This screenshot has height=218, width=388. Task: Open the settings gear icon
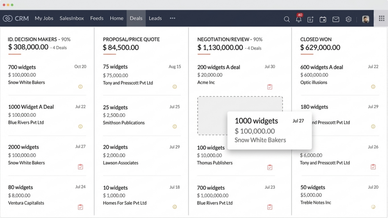click(349, 19)
